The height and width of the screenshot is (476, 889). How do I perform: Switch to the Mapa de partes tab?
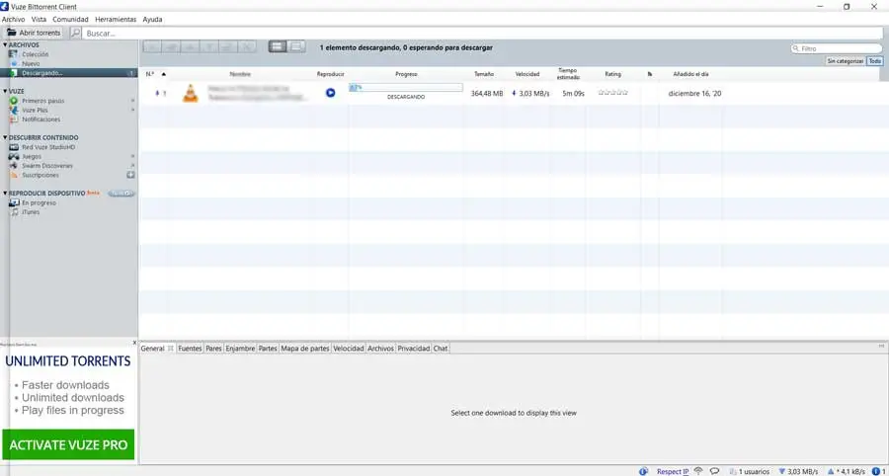[305, 349]
